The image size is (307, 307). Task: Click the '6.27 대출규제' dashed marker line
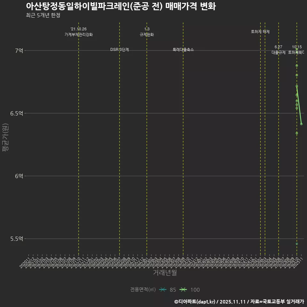point(279,50)
